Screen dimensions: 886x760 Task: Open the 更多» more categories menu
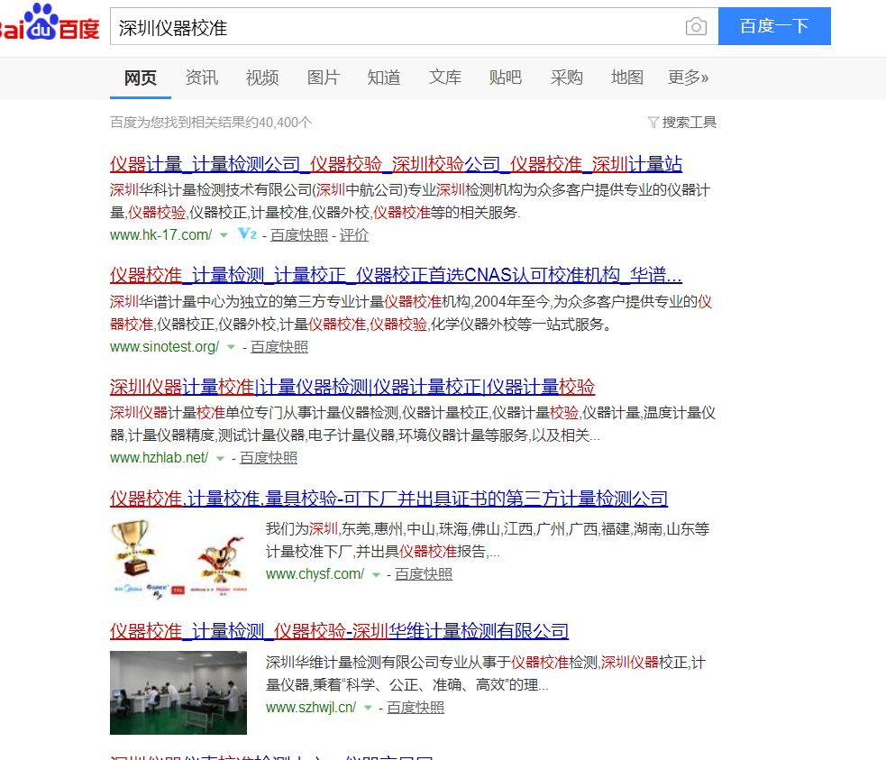[x=688, y=78]
